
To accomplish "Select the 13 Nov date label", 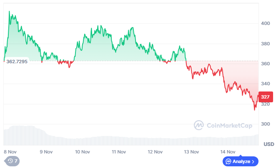I will [x=192, y=152].
